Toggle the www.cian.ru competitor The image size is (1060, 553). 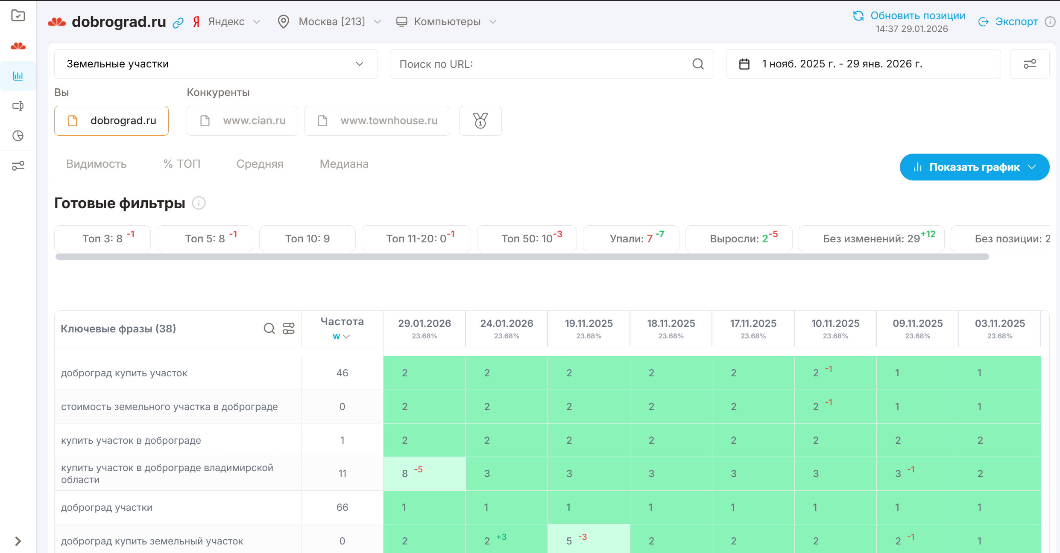(242, 121)
